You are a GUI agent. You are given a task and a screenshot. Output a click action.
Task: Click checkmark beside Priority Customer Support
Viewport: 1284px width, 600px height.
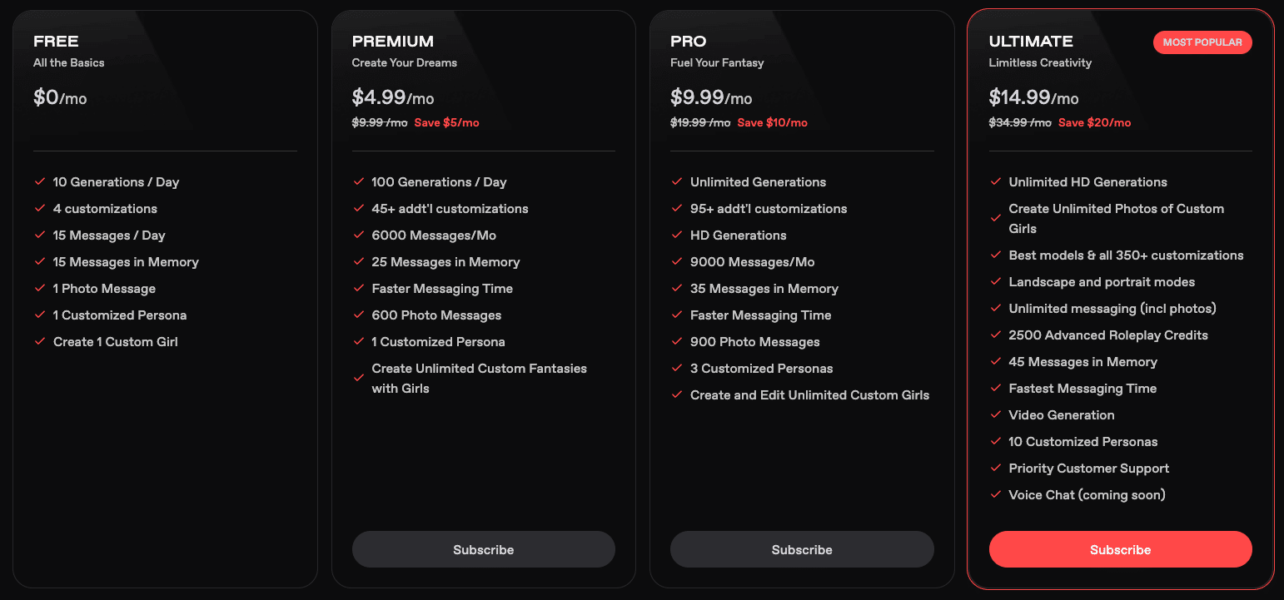(995, 468)
